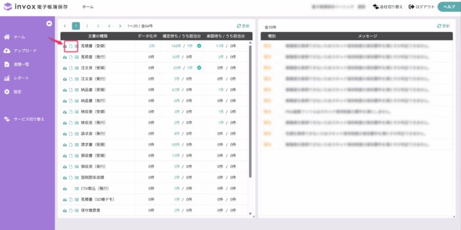Select the ホーム tab in the top bar
This screenshot has width=461, height=230.
click(88, 7)
